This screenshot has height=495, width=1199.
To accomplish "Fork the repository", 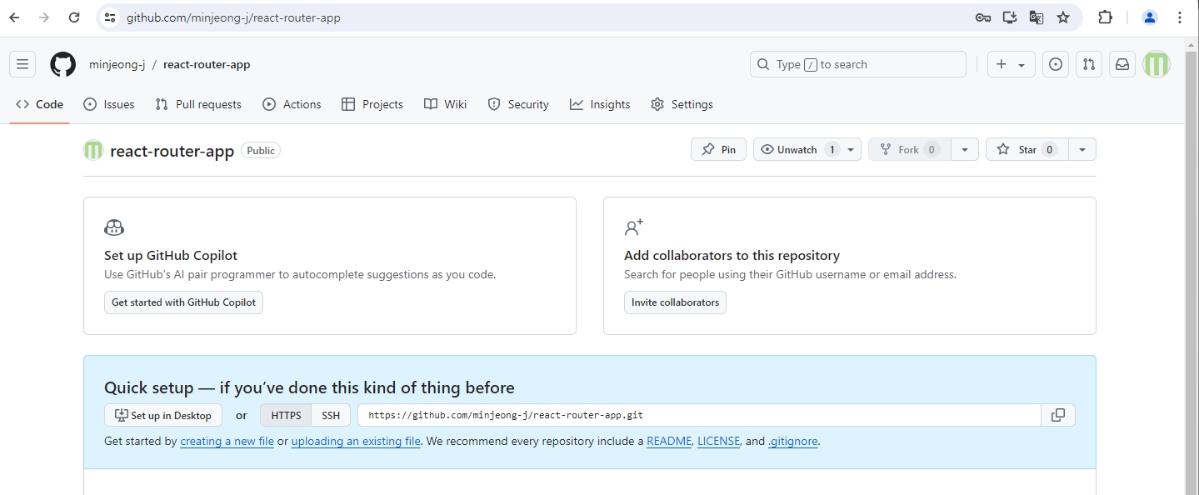I will tap(909, 150).
